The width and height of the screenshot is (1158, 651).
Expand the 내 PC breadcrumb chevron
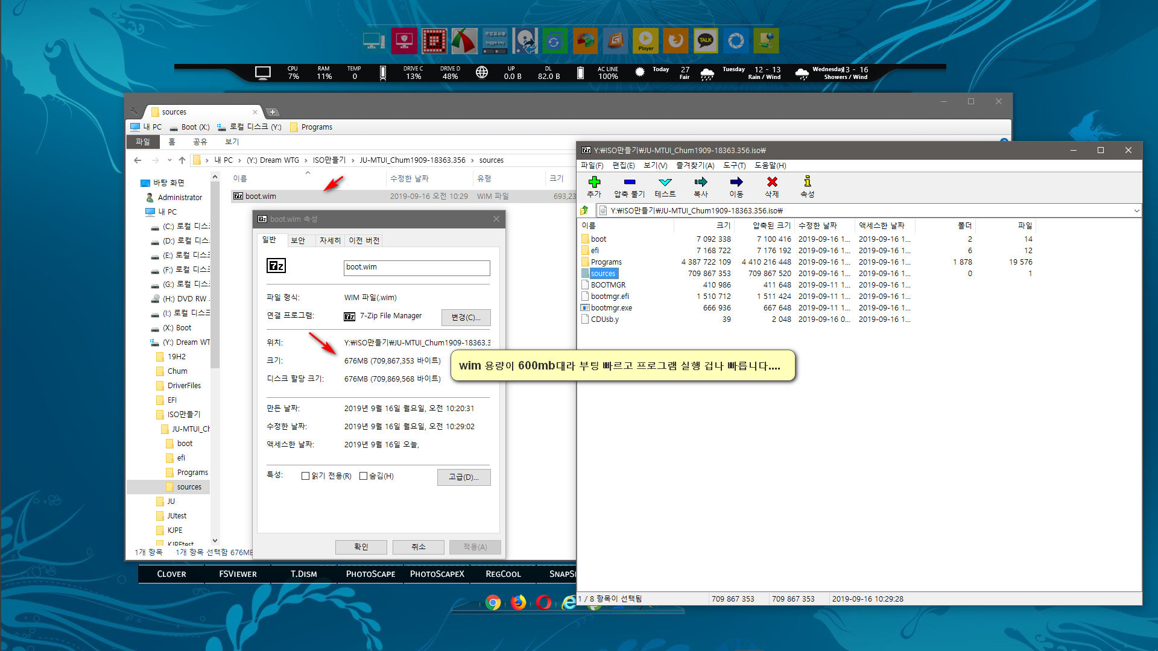(x=240, y=160)
